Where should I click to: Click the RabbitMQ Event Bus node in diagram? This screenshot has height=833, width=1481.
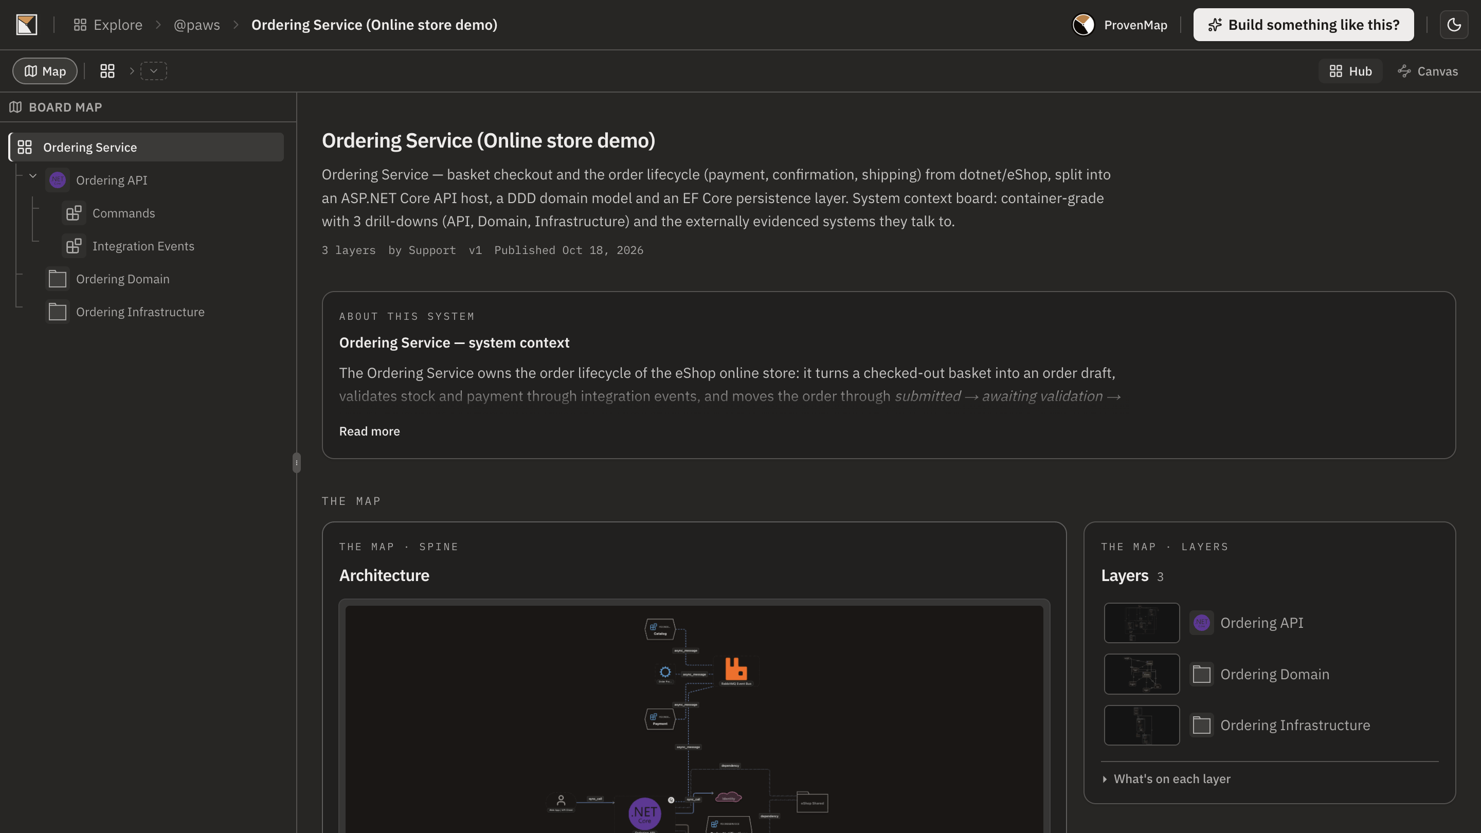coord(736,671)
